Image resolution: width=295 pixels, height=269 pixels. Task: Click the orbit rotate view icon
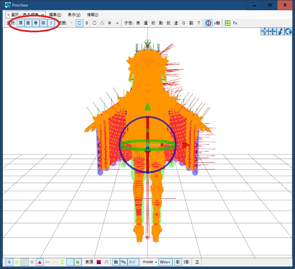coord(265,31)
